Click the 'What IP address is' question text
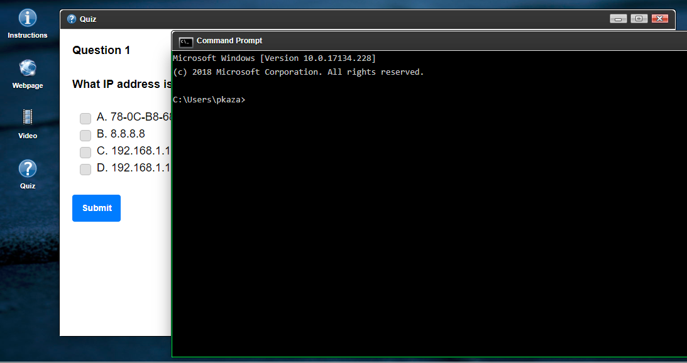This screenshot has height=363, width=687. (x=122, y=84)
